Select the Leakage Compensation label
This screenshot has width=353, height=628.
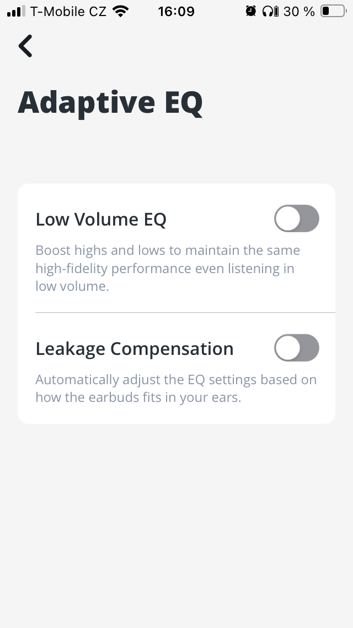[x=135, y=349]
